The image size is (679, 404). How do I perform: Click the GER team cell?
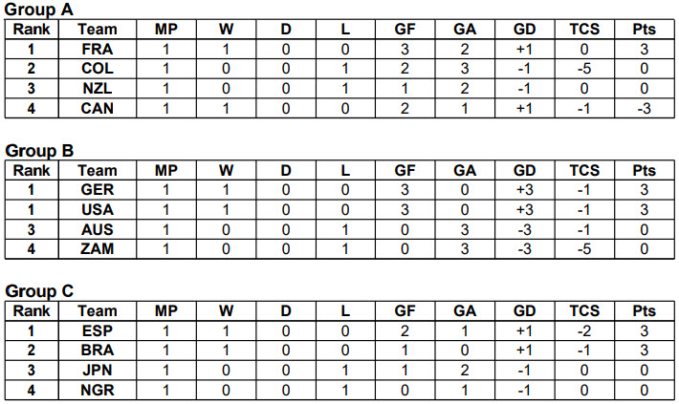pos(98,189)
